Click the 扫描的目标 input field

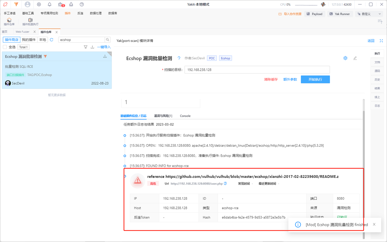pos(257,70)
